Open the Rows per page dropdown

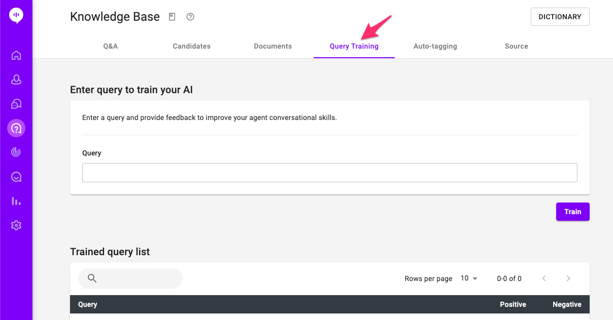469,278
